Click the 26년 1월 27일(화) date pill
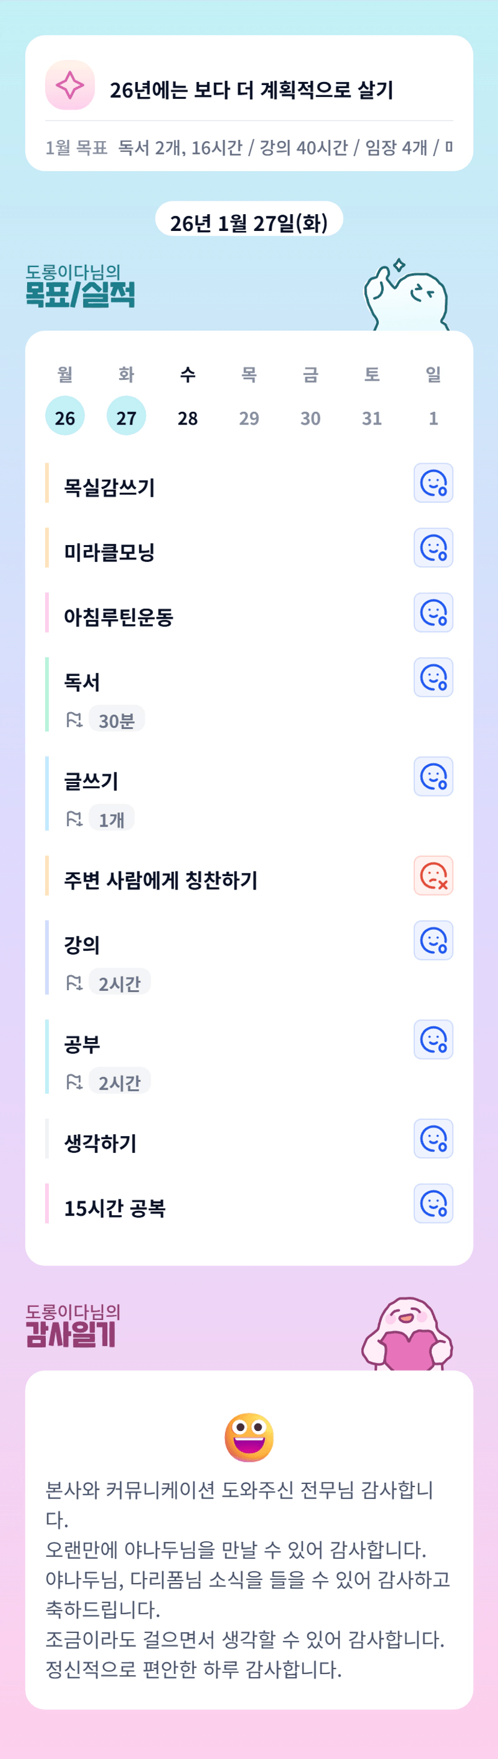Screen dimensions: 498x1759 click(x=249, y=223)
